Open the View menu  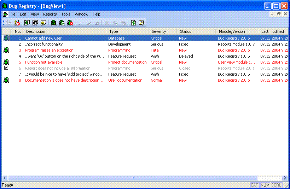point(35,14)
